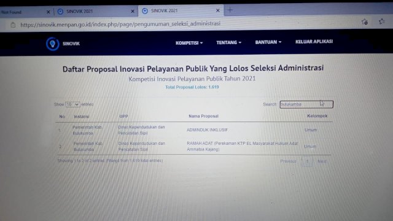Open a new browser tab
Screen dimensions: 393x221
click(230, 10)
